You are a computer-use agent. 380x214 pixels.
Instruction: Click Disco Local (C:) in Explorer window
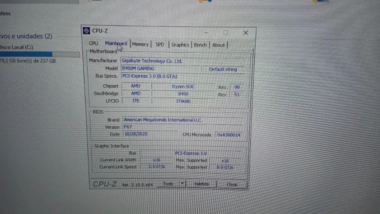pos(16,47)
